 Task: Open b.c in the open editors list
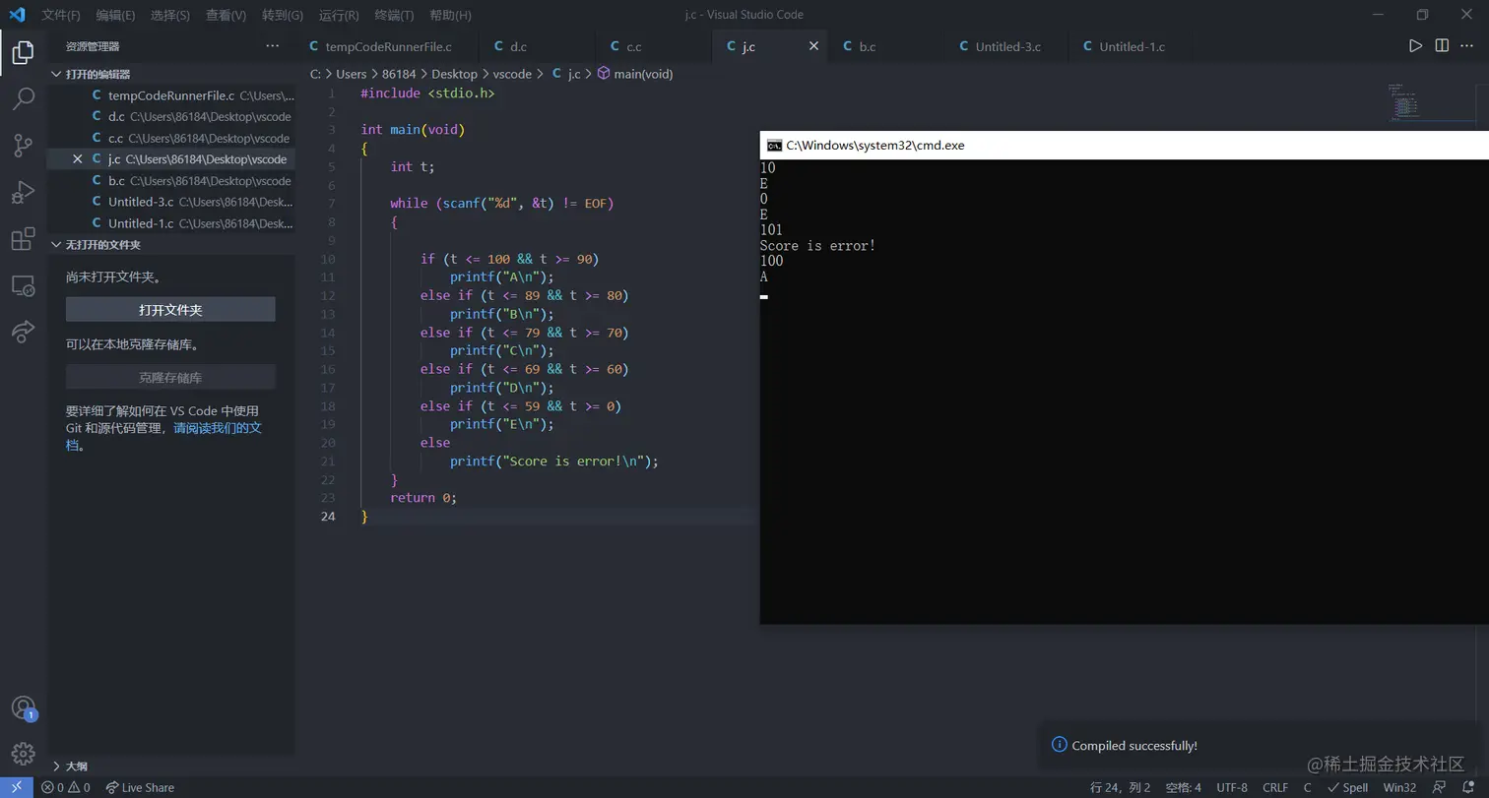[x=172, y=181]
